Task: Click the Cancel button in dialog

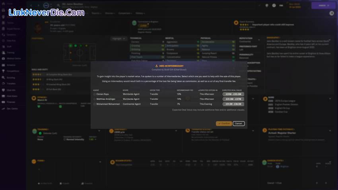Action: pos(239,124)
